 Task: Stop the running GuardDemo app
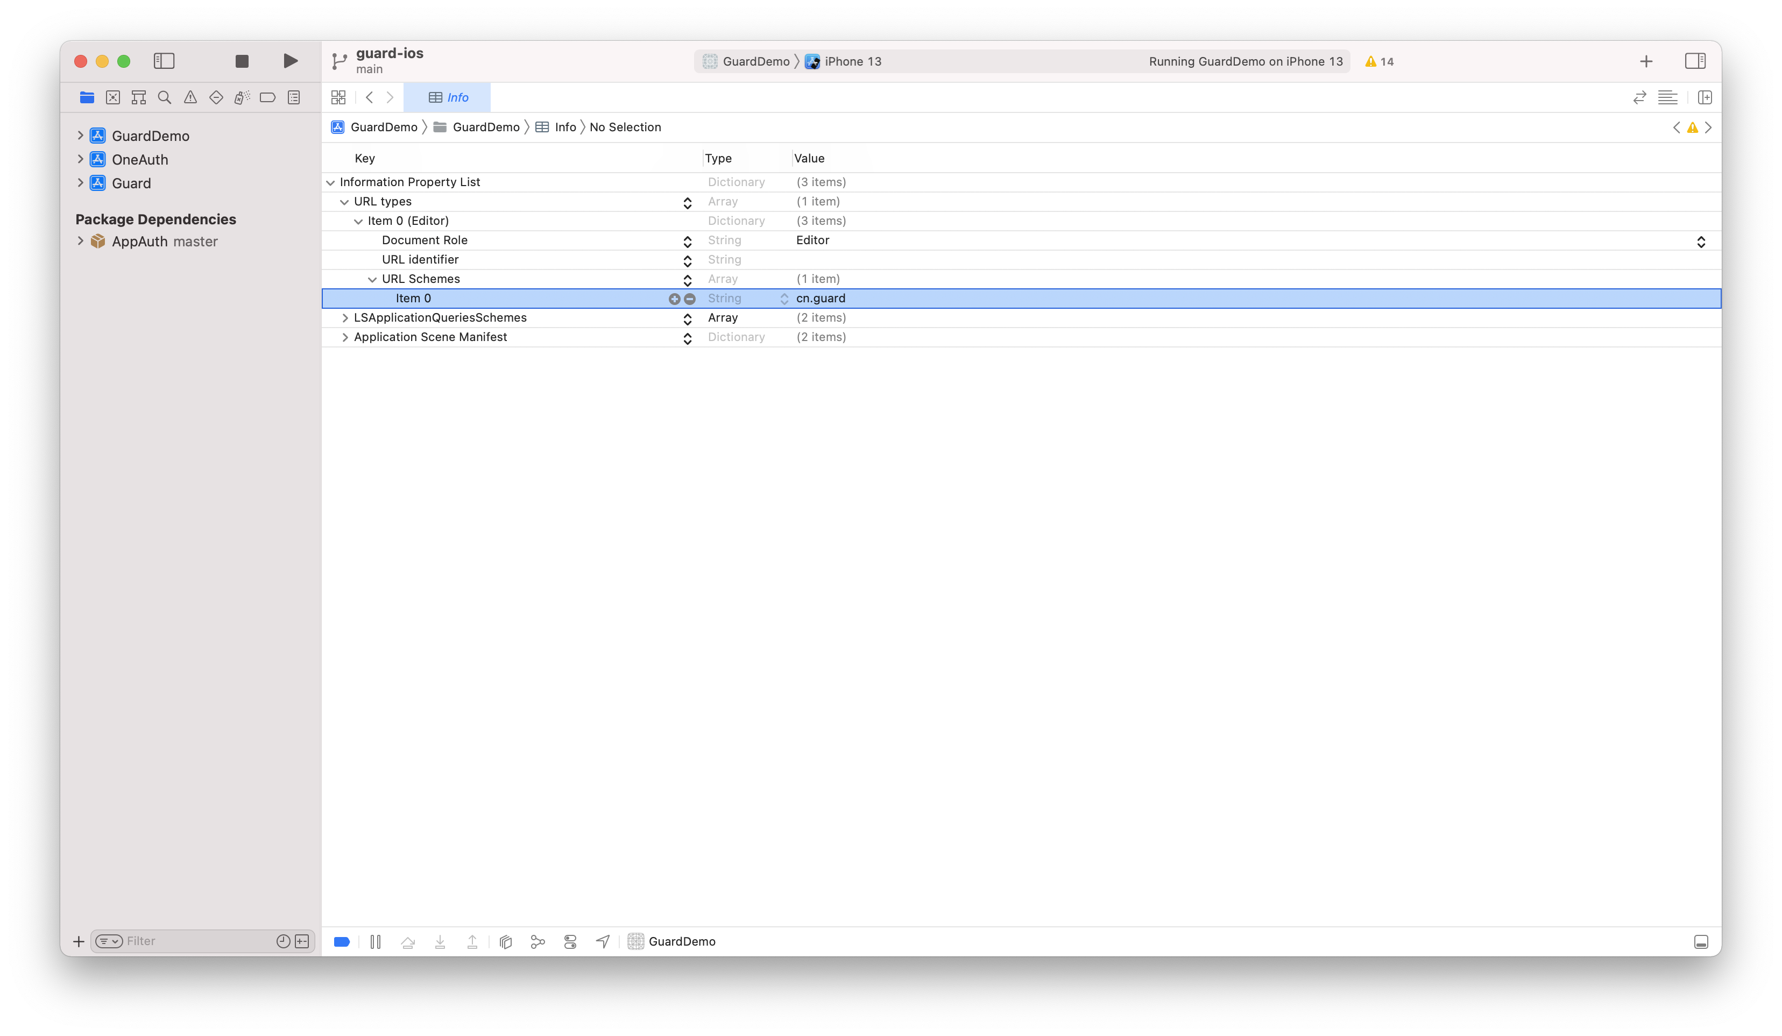[x=242, y=61]
